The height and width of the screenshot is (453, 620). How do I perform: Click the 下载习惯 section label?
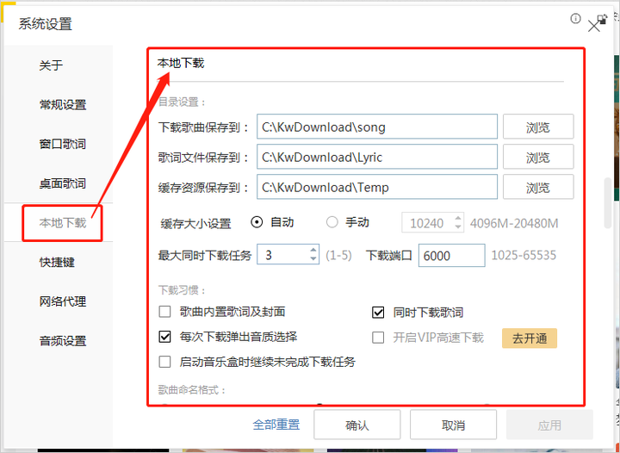point(183,290)
